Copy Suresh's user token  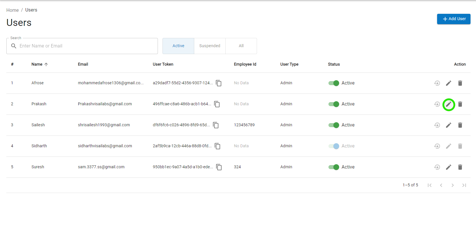coord(219,167)
